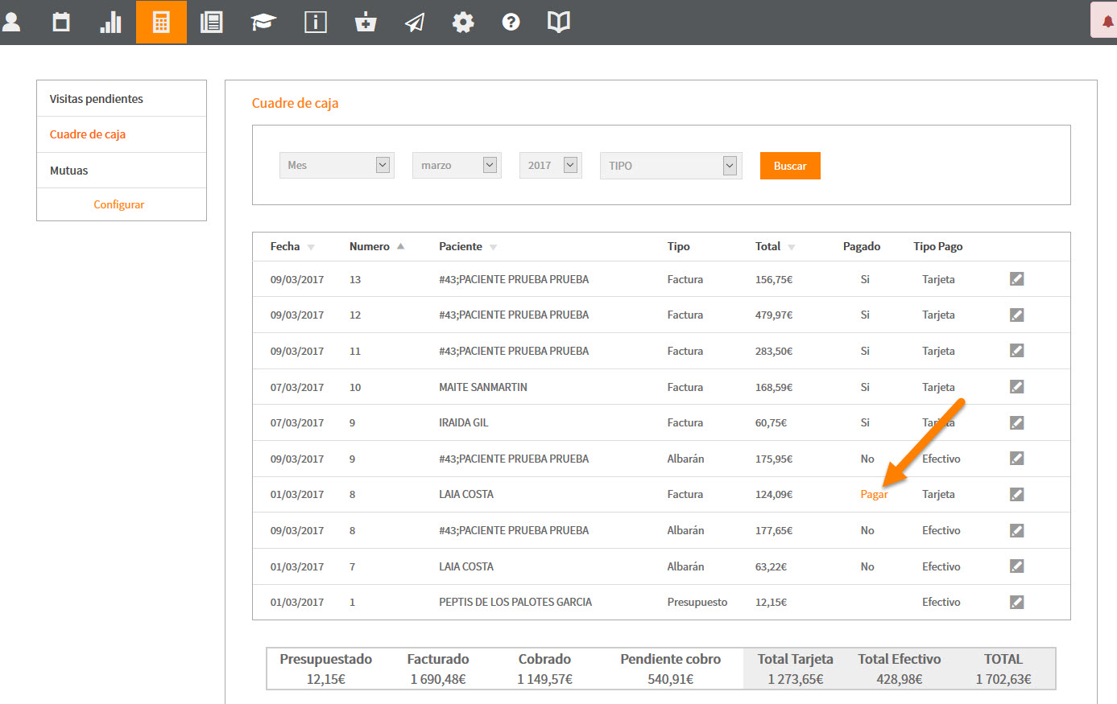Click the orange Buscar button
Image resolution: width=1117 pixels, height=704 pixels.
790,166
